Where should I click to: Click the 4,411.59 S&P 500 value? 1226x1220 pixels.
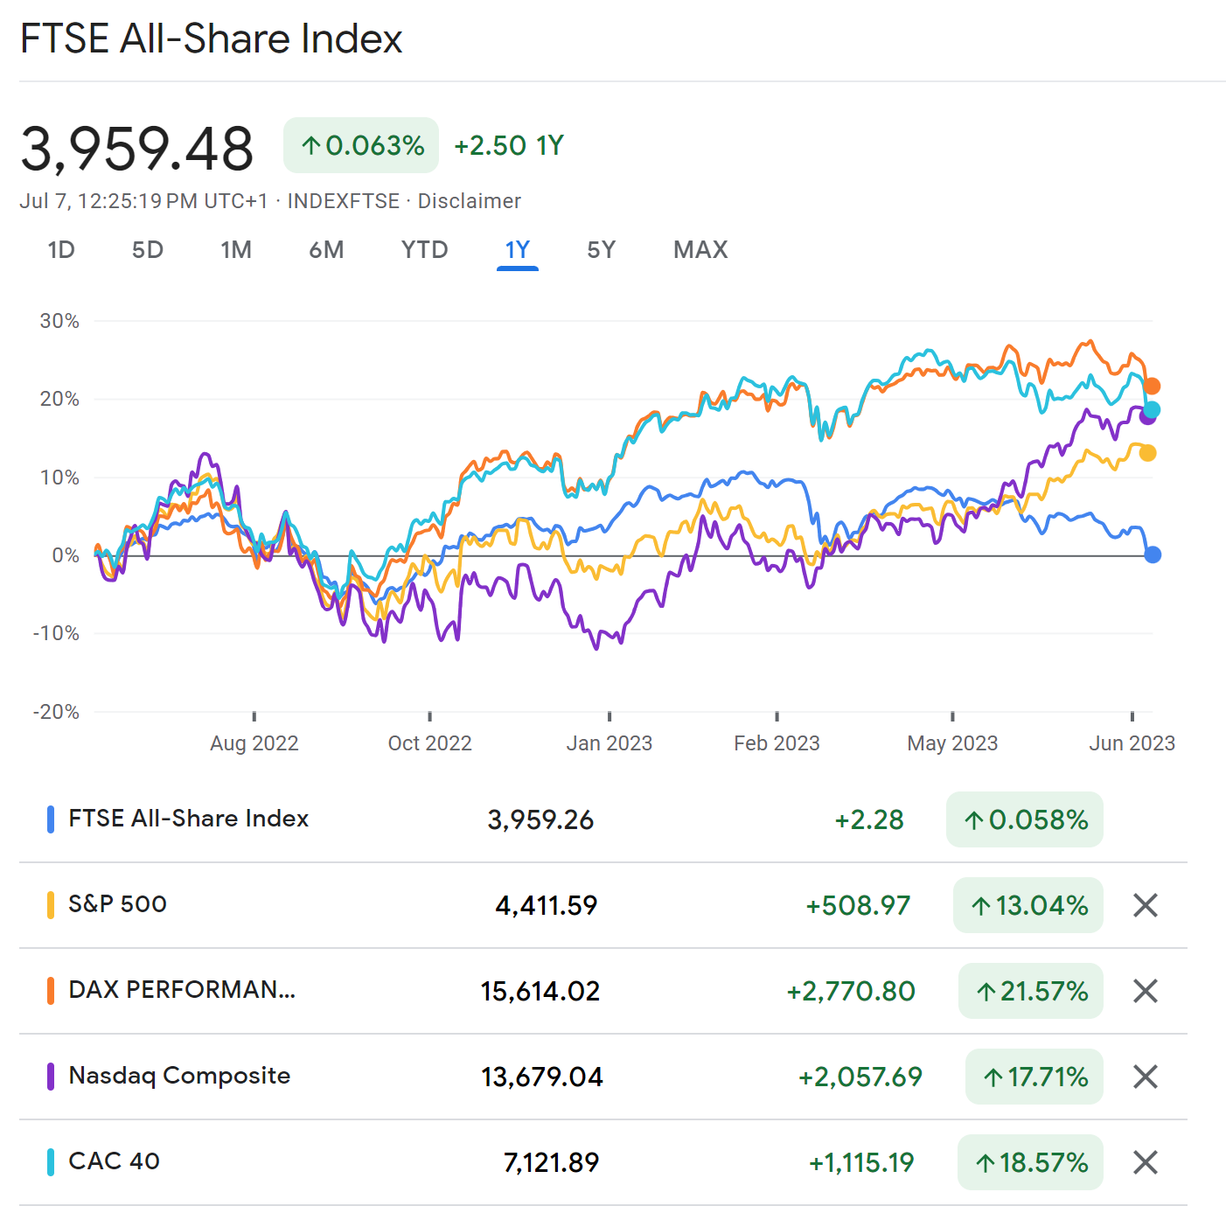(547, 905)
